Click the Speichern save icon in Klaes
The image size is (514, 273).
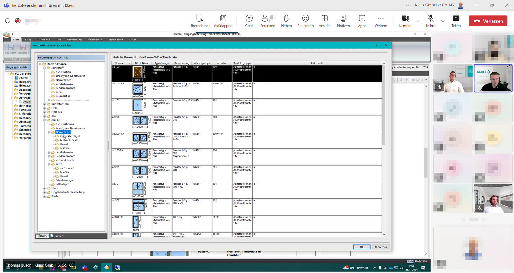11,48
